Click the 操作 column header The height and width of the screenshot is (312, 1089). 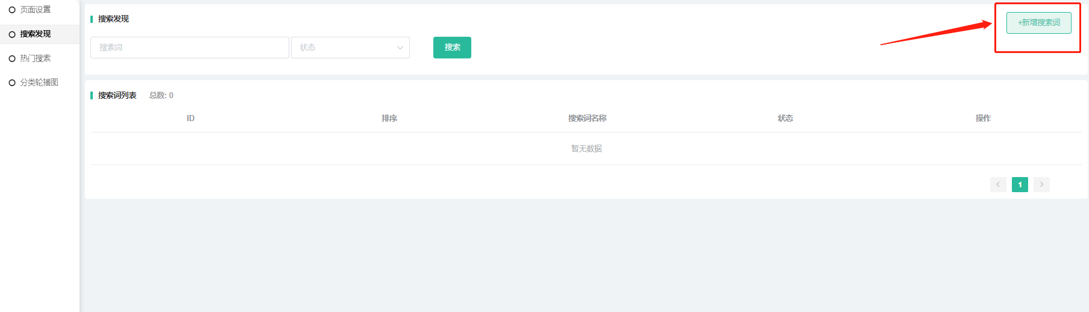pos(983,119)
